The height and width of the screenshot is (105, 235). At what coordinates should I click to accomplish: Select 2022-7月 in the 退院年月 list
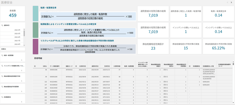pos(12,41)
